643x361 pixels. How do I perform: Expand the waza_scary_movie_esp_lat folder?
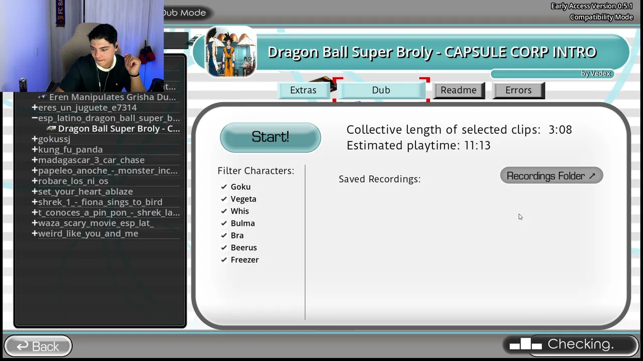[x=35, y=223]
